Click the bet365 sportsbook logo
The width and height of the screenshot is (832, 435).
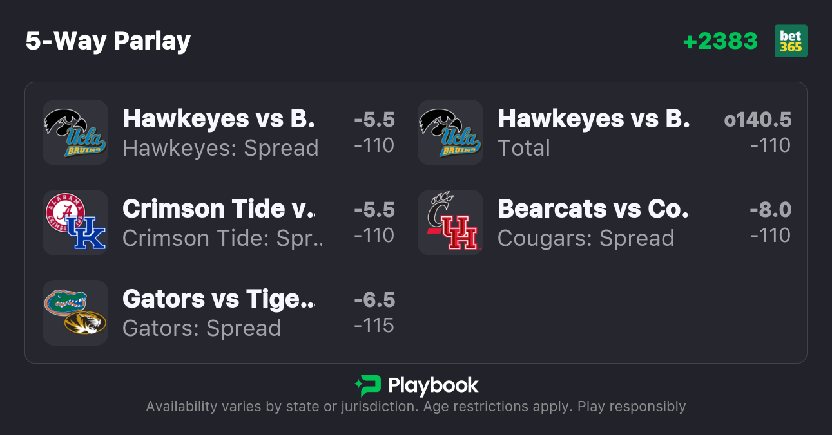click(791, 41)
